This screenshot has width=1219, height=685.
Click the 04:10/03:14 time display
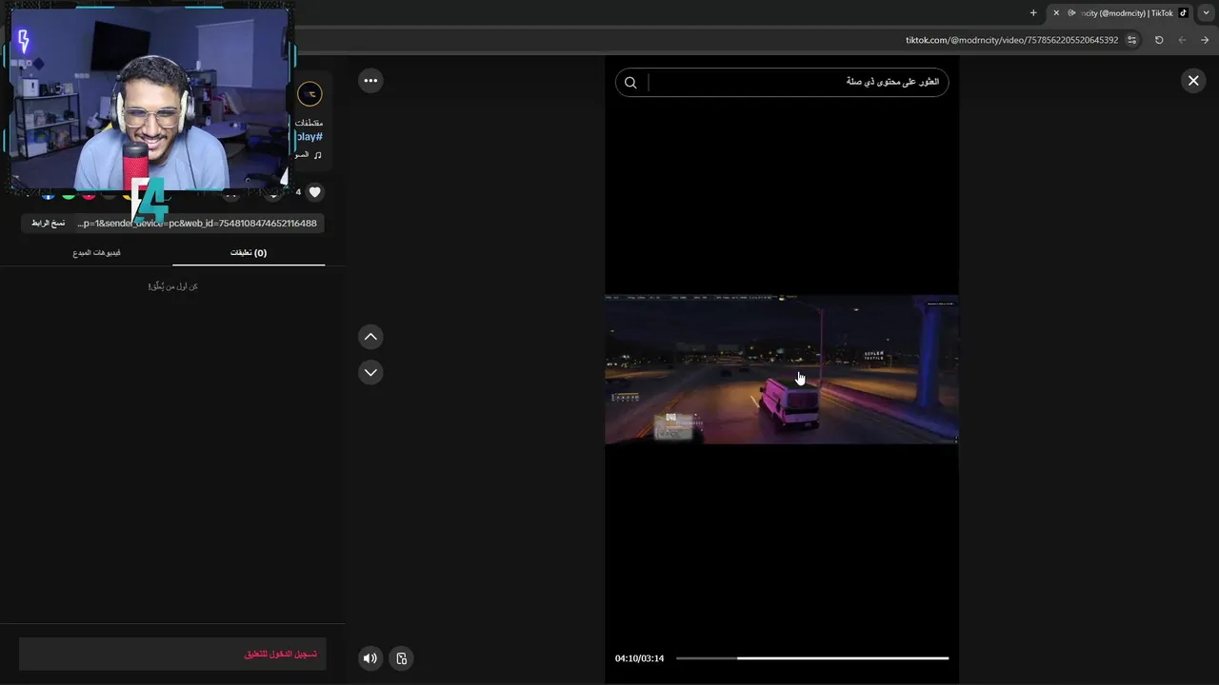click(639, 658)
